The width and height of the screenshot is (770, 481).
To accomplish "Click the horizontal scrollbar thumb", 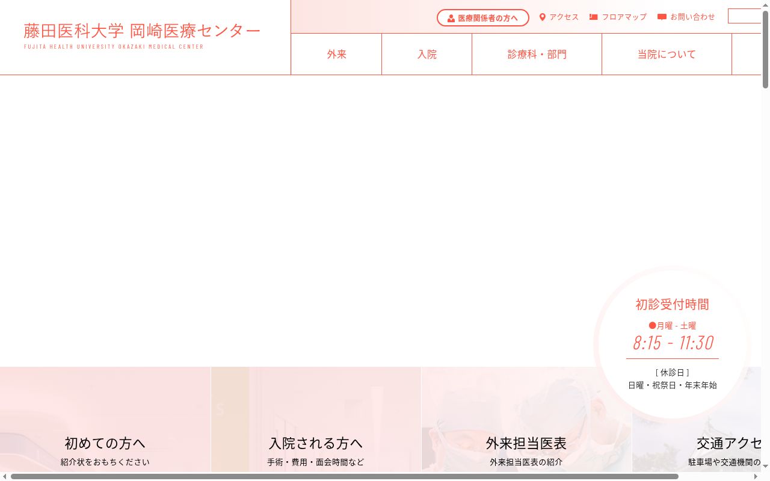I will tap(345, 477).
